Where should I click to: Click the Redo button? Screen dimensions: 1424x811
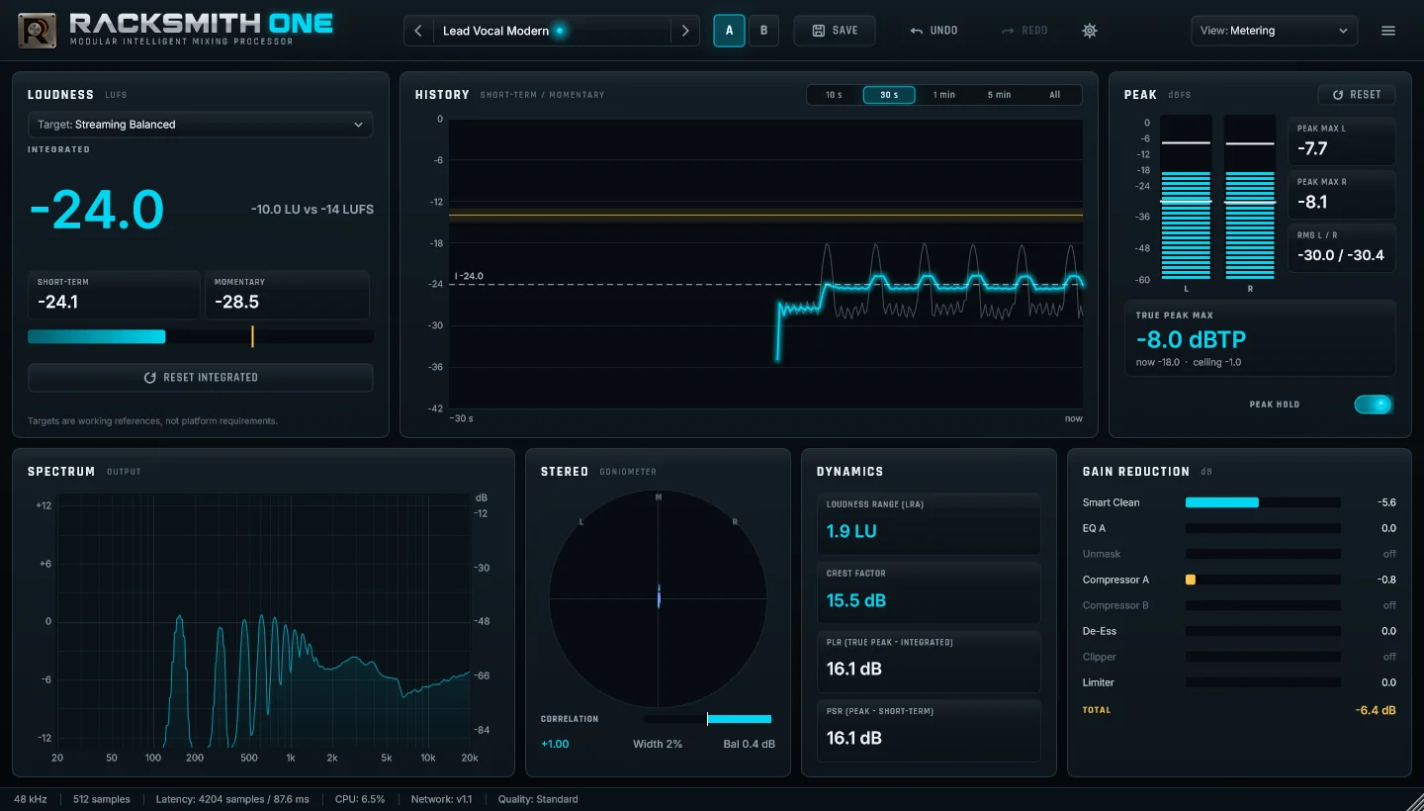pyautogui.click(x=1024, y=31)
